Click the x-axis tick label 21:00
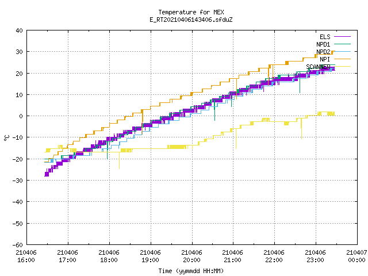Screen dimensions: 368x276 tap(232, 260)
